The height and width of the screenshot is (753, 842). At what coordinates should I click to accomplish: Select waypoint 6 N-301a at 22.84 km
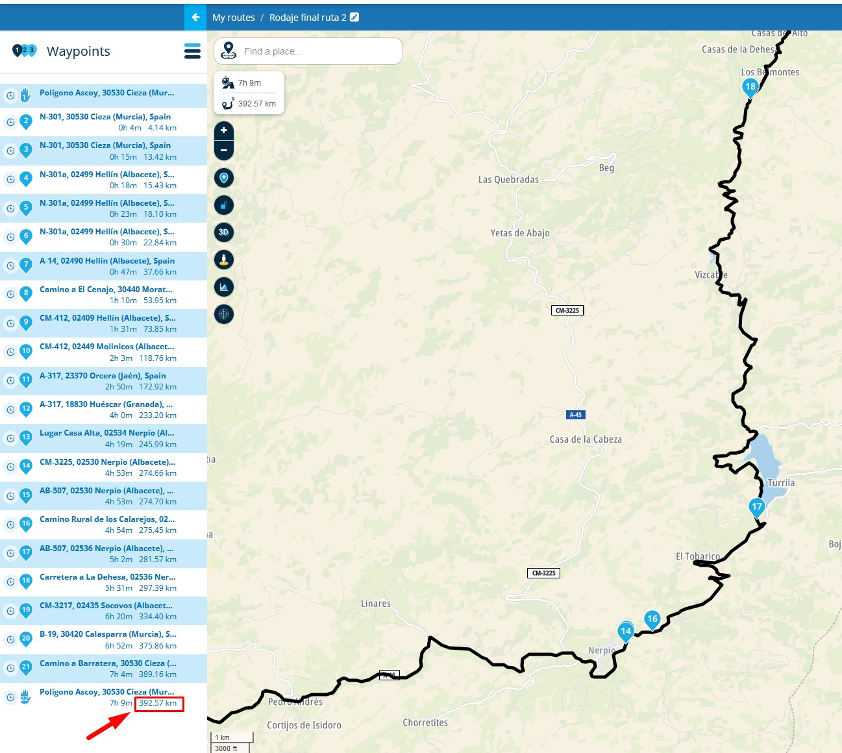click(x=103, y=237)
